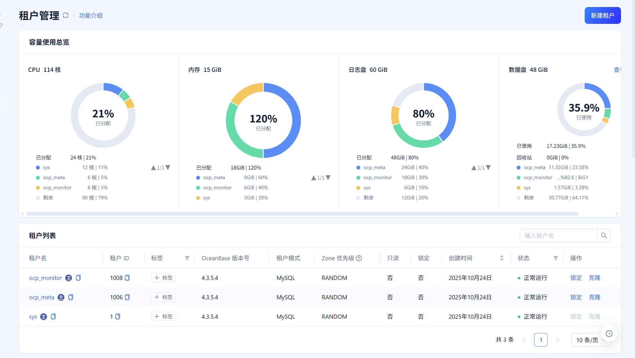Click the floating clock history icon

609,333
